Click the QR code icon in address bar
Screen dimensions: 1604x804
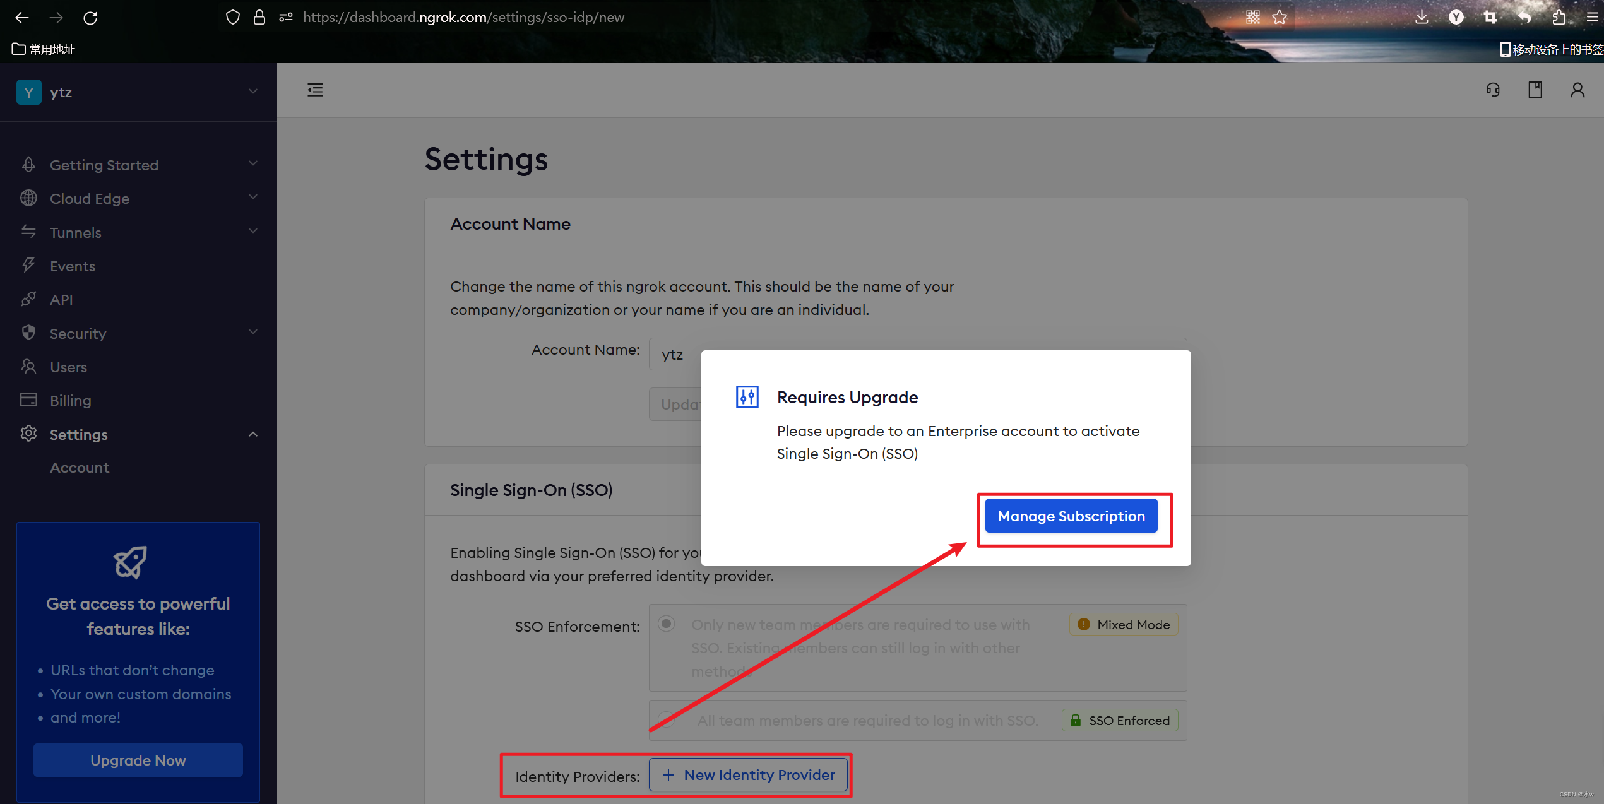pyautogui.click(x=1253, y=18)
